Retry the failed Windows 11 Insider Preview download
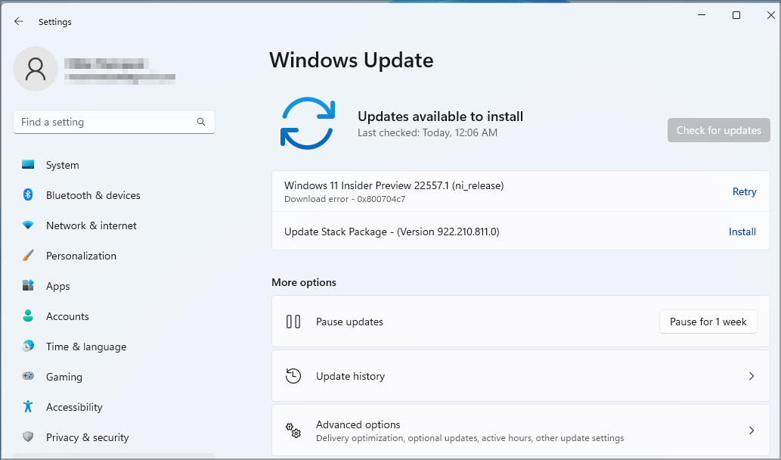The width and height of the screenshot is (781, 460). [744, 191]
